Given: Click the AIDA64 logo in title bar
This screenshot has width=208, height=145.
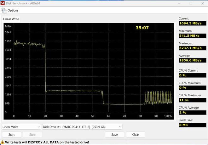Looking at the screenshot, I should [x=3, y=3].
